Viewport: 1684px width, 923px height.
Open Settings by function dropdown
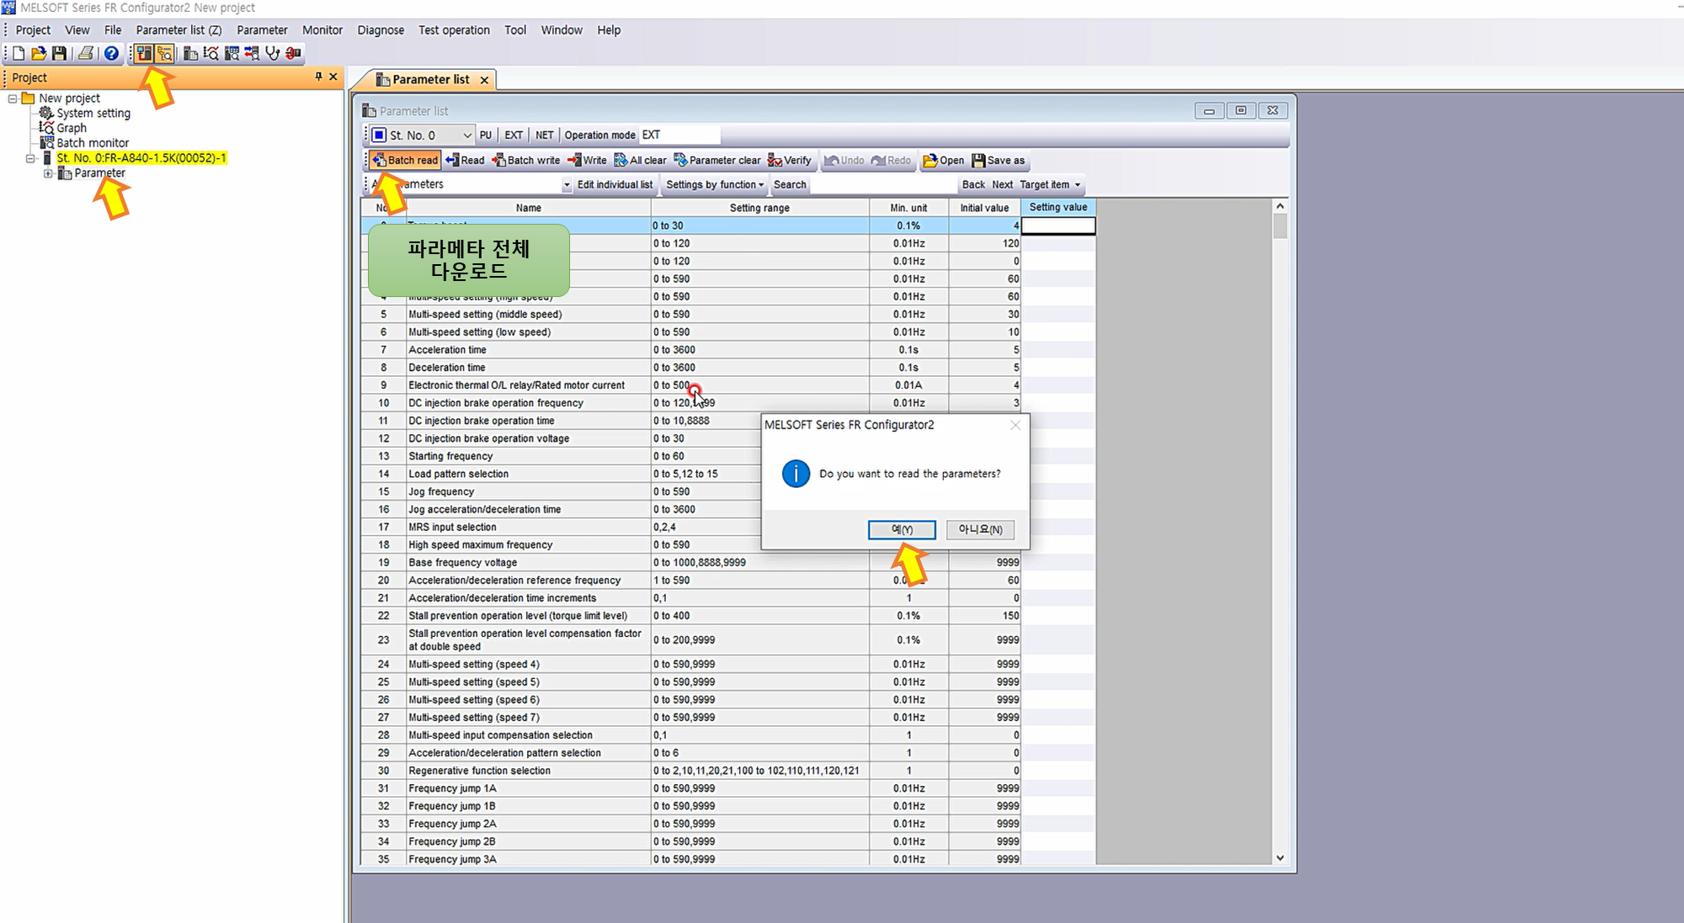715,185
